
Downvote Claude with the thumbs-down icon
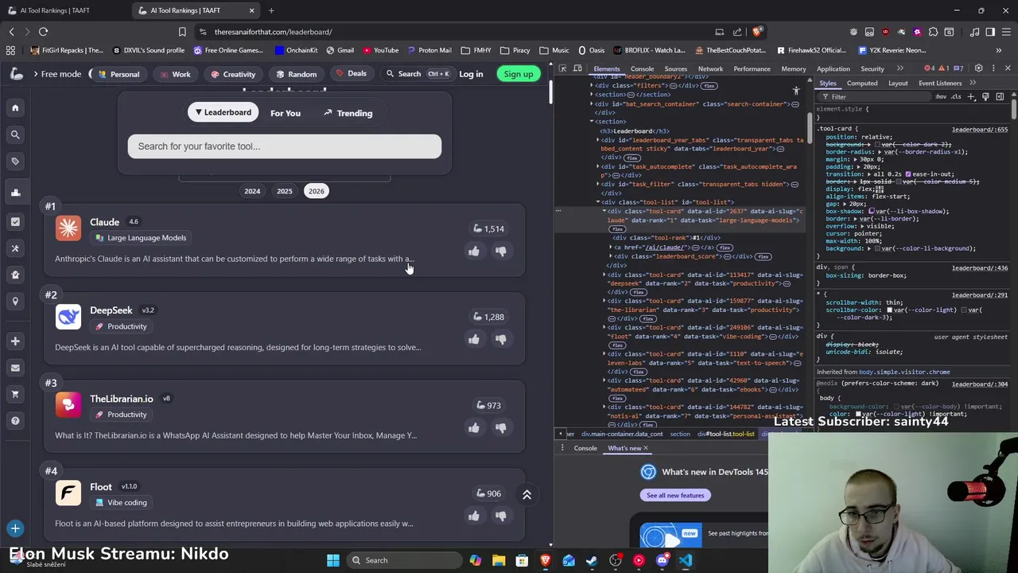501,251
